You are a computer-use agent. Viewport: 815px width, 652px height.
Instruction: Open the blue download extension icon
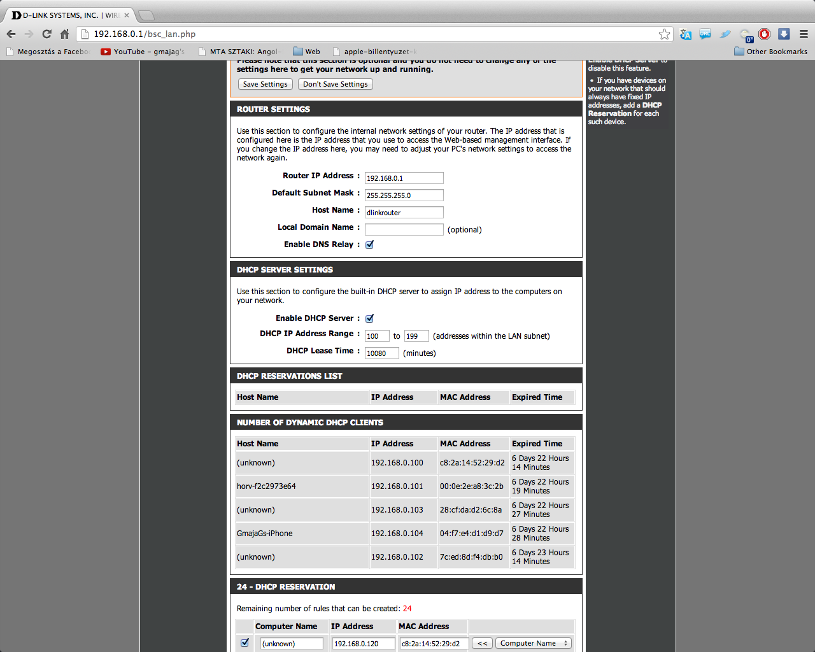pos(784,34)
